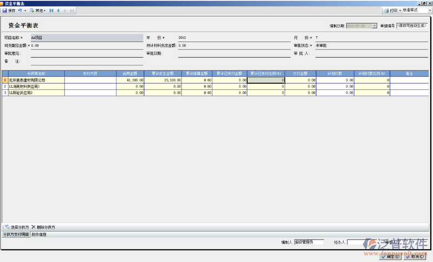The image size is (433, 262).
Task: Click the 编制人 field showing 超级管理员
Action: pos(309,242)
